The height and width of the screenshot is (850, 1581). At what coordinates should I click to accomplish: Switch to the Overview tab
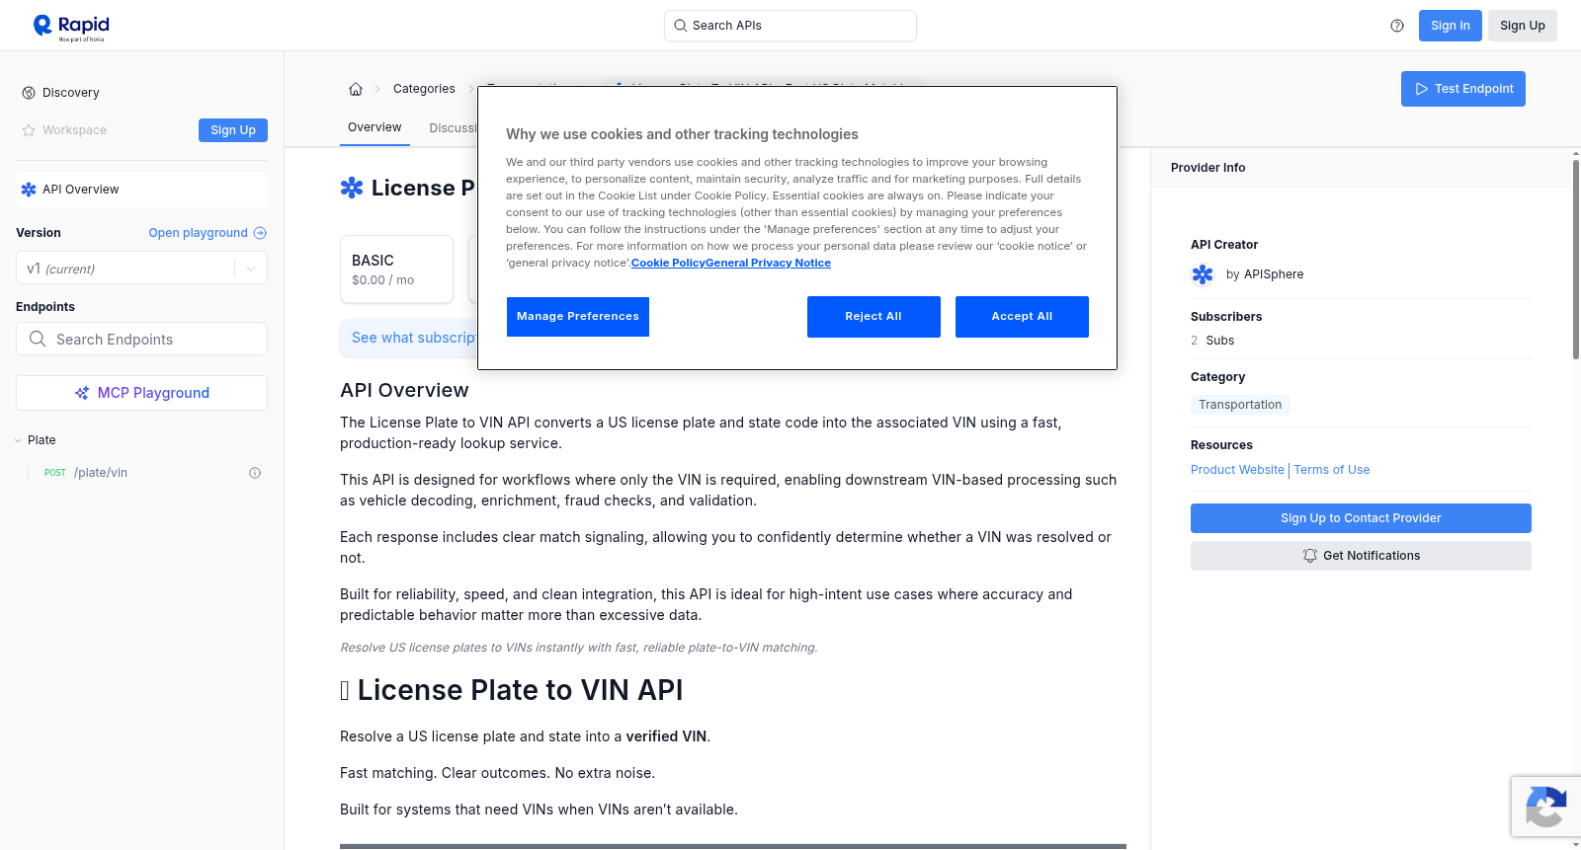click(x=374, y=127)
